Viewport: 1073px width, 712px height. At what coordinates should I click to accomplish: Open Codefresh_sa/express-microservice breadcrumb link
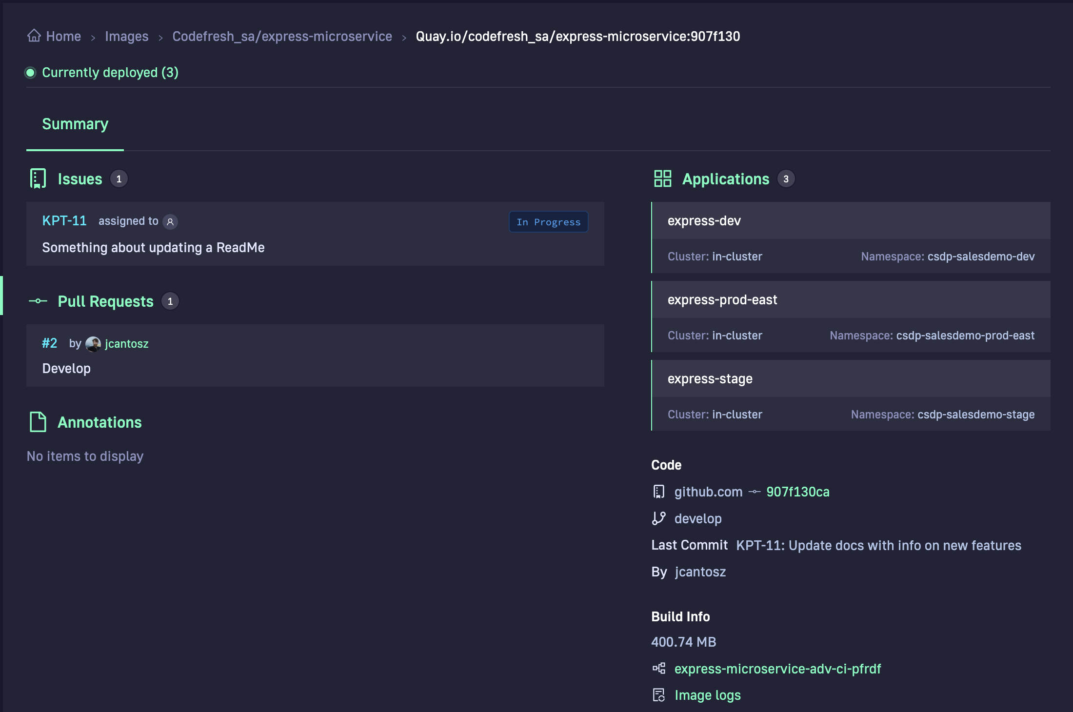pyautogui.click(x=282, y=37)
